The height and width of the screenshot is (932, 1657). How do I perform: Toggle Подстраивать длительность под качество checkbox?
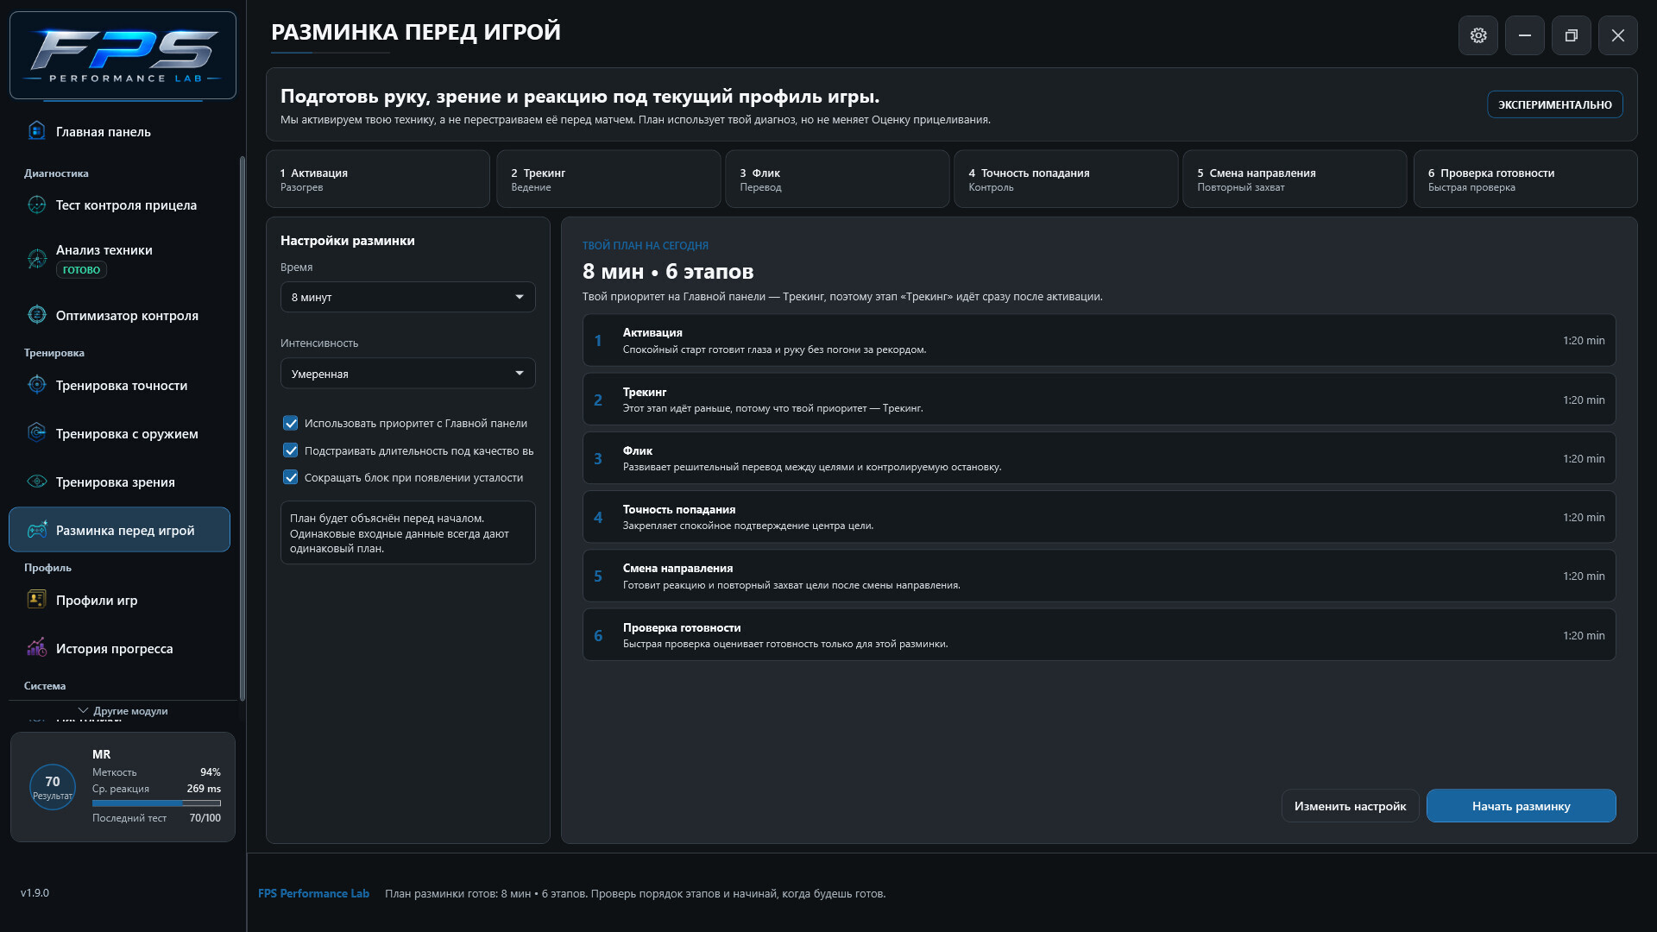291,450
